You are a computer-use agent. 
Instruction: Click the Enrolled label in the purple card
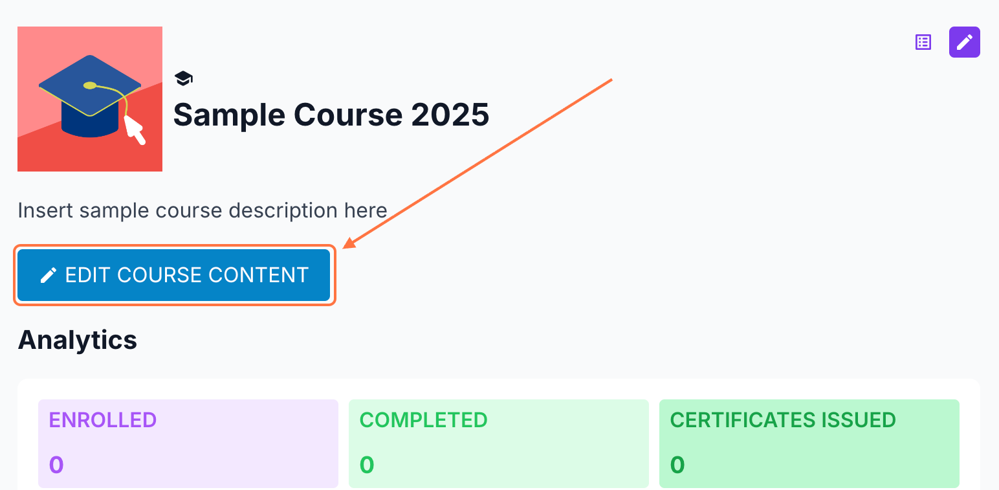(x=103, y=420)
